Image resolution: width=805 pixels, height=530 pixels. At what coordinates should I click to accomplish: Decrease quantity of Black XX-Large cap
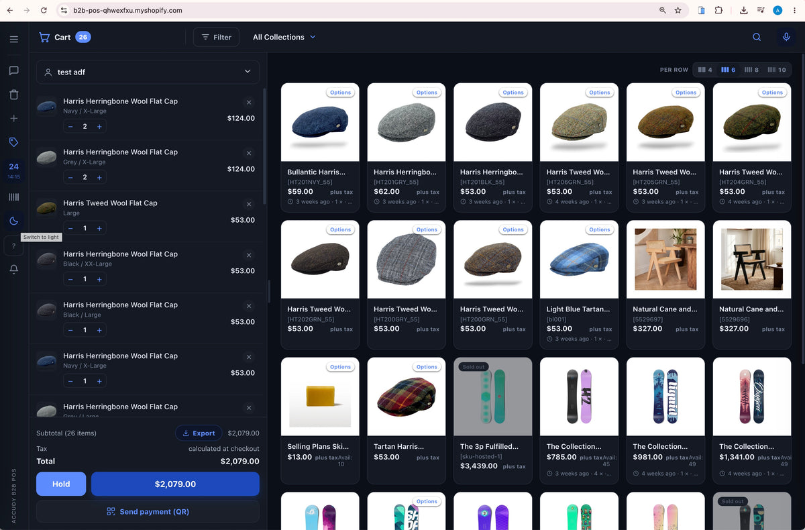(70, 279)
